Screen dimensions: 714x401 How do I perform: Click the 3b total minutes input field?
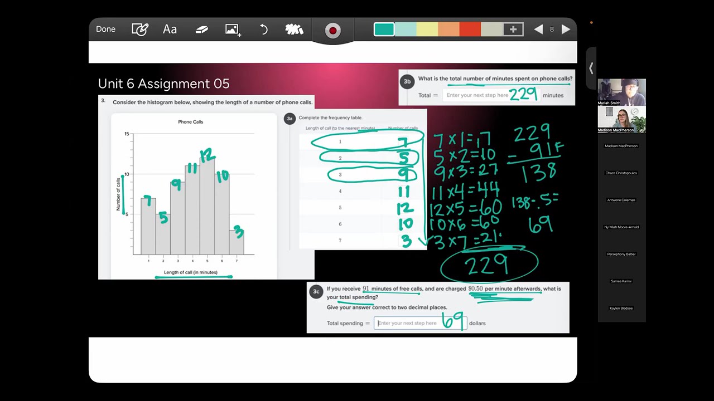pyautogui.click(x=491, y=95)
